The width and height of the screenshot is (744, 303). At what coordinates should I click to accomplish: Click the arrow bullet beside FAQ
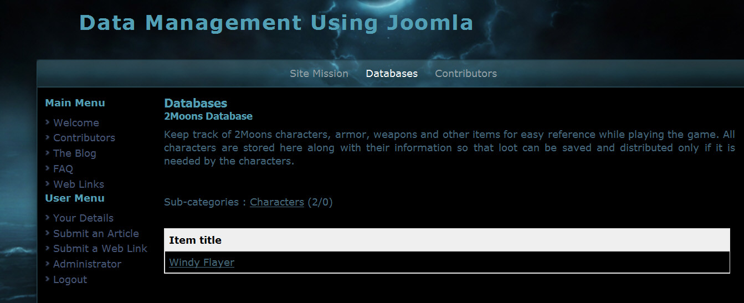click(x=48, y=168)
